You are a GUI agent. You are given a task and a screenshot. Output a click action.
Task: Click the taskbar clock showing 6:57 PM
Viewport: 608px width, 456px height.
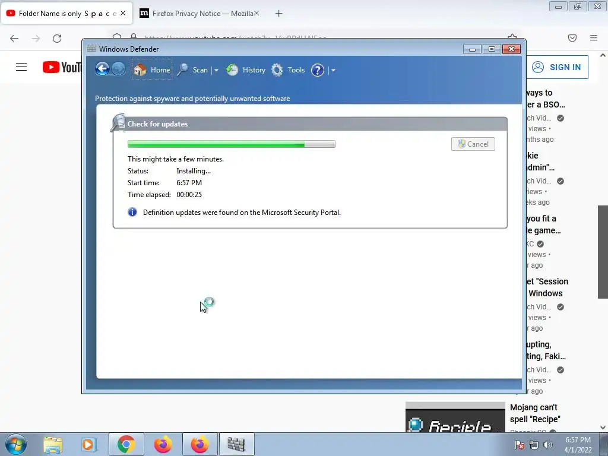tap(578, 445)
